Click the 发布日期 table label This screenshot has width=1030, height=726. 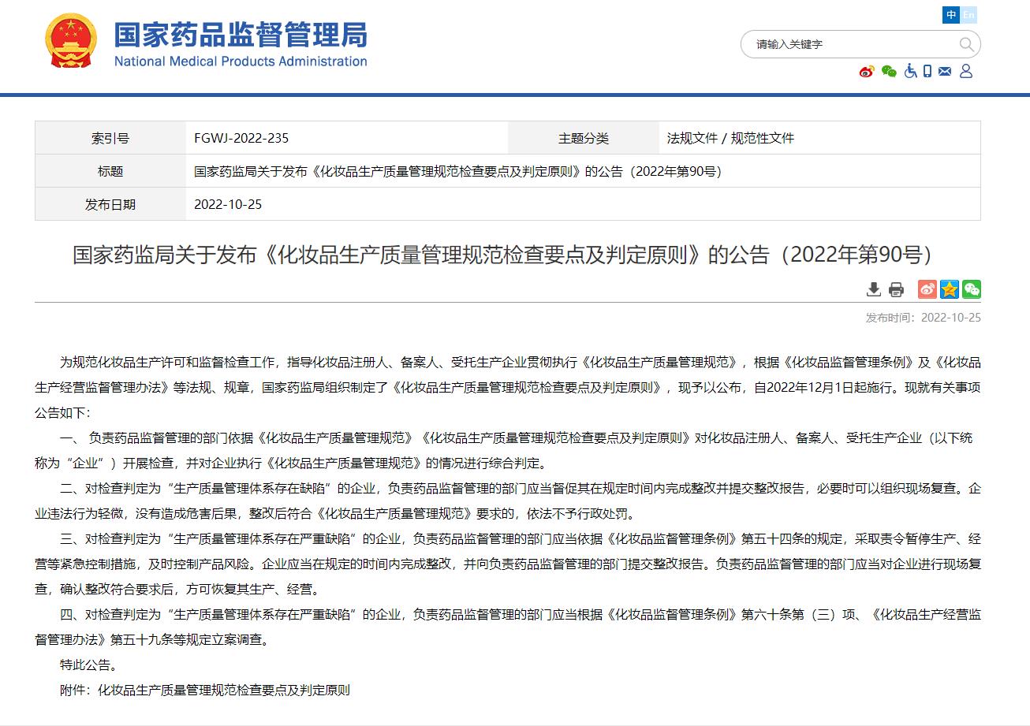point(110,204)
